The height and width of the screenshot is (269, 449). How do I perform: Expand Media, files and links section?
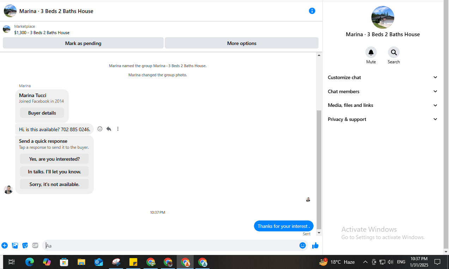[x=383, y=105]
